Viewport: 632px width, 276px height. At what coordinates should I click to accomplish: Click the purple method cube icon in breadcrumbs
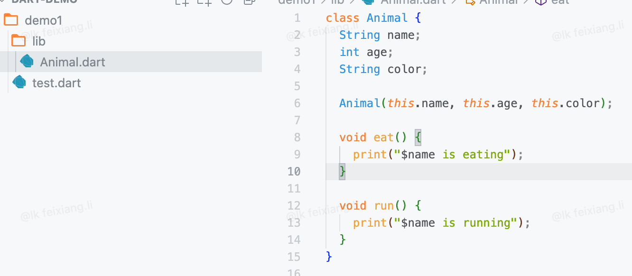[540, 1]
